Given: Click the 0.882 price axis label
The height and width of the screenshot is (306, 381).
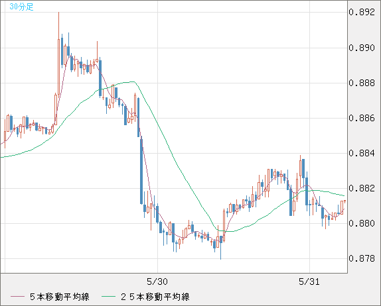Looking at the screenshot, I should [x=362, y=188].
